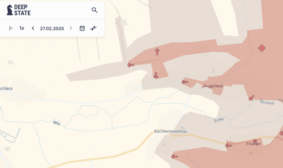The width and height of the screenshot is (283, 168).
Task: Click the diagonal arrow near Орлова
Action: pos(251,98)
